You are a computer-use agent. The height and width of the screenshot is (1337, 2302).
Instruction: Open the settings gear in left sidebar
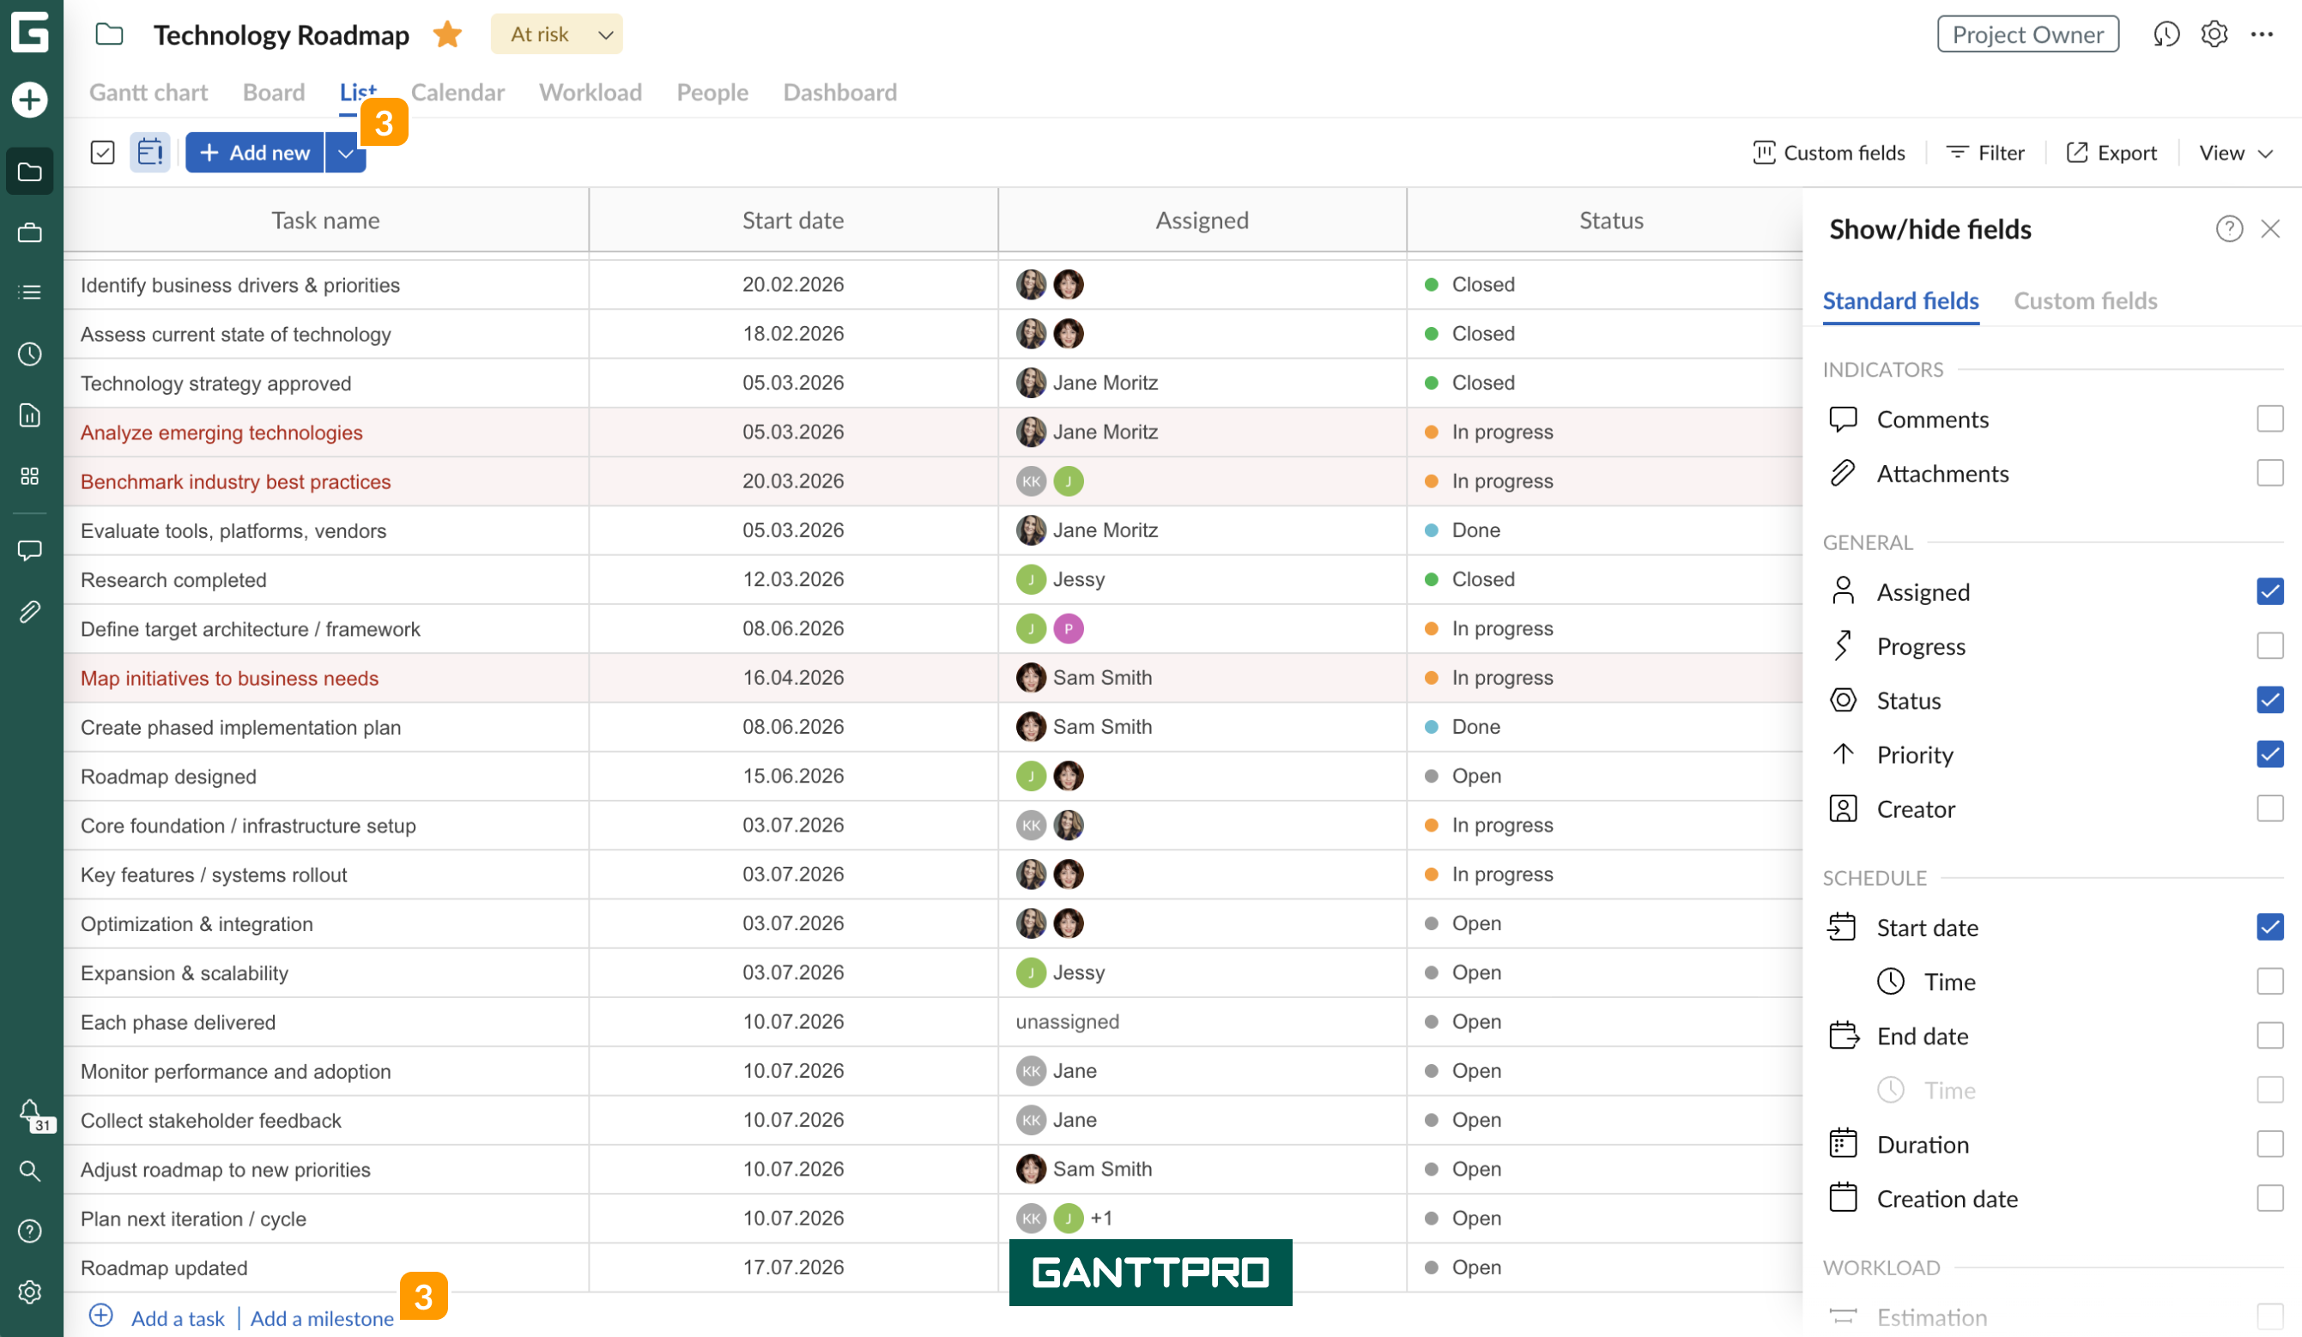coord(30,1292)
